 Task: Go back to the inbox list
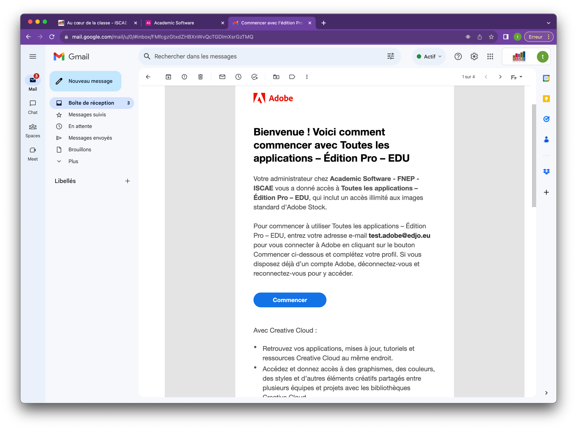(x=148, y=77)
